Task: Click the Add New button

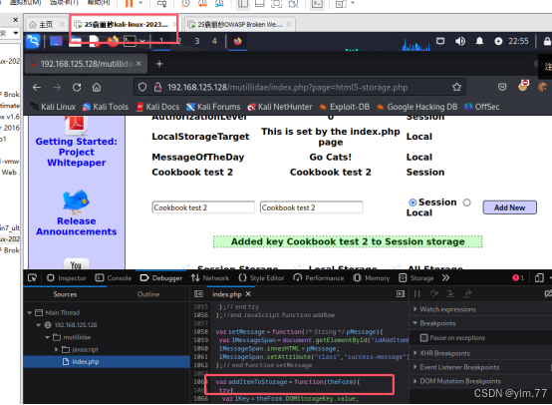Action: [510, 207]
